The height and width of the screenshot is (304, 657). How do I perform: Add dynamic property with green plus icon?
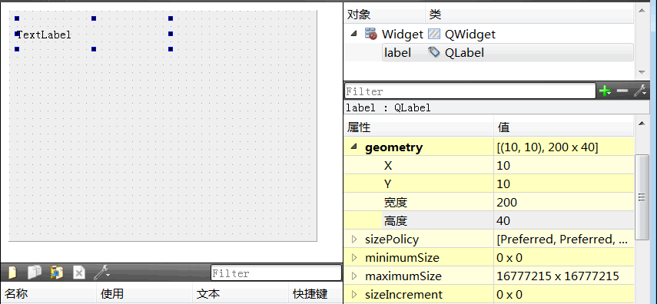coord(605,91)
